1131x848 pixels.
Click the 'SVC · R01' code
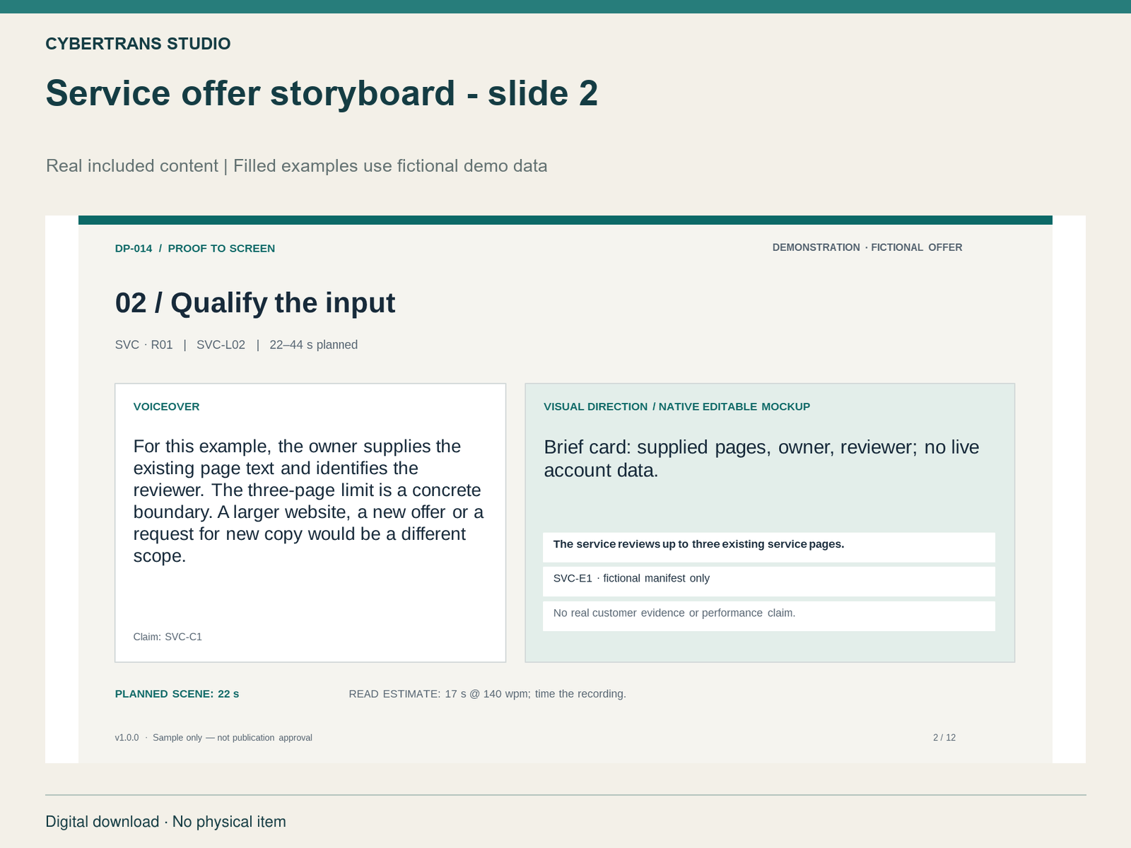pyautogui.click(x=144, y=345)
